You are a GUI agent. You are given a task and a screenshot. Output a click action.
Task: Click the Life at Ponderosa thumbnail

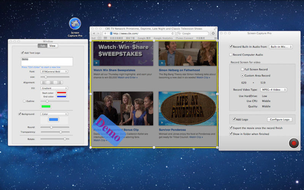(x=188, y=108)
